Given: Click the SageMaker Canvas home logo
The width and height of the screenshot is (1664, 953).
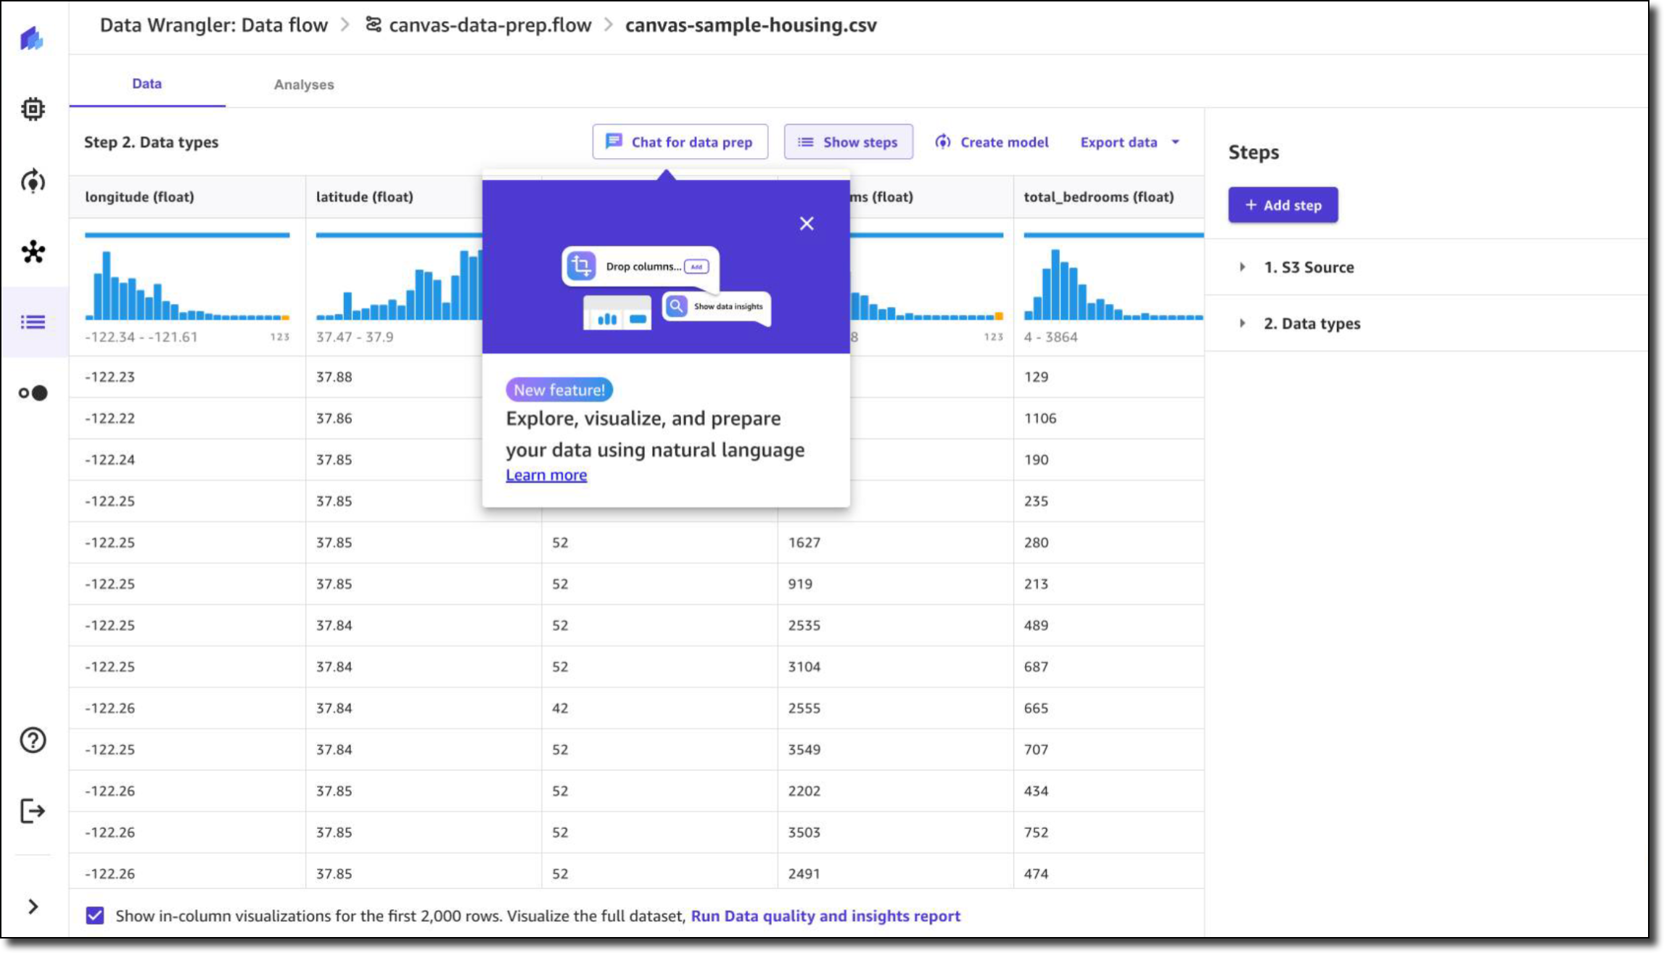Looking at the screenshot, I should click(x=32, y=38).
